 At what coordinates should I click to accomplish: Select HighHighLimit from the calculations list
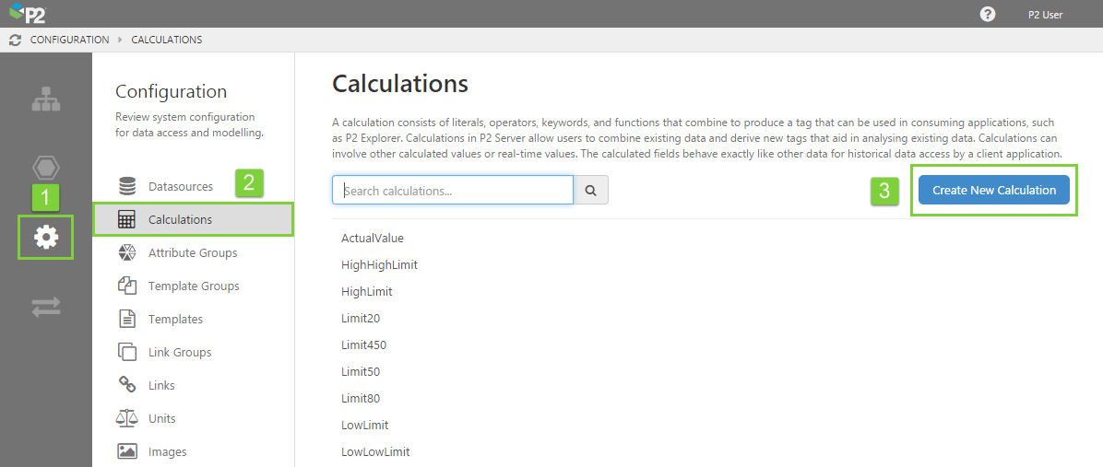379,264
